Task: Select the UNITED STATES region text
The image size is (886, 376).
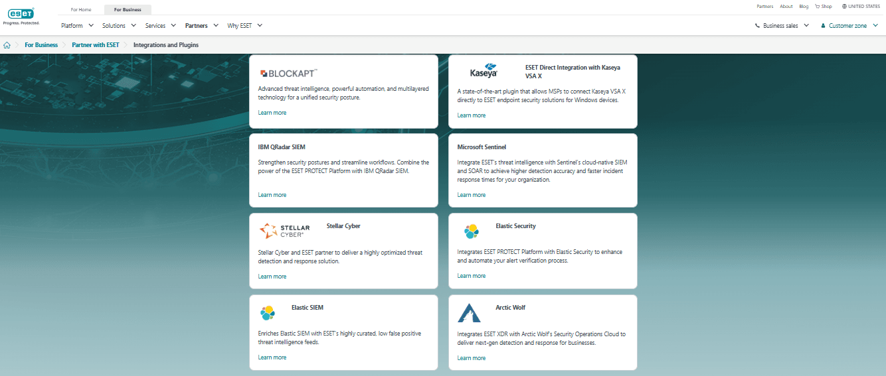Action: (864, 7)
